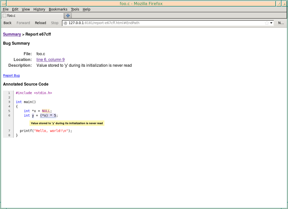This screenshot has height=209, width=288.
Task: Click highlighted expression (*x) * 5
Action: 48,116
